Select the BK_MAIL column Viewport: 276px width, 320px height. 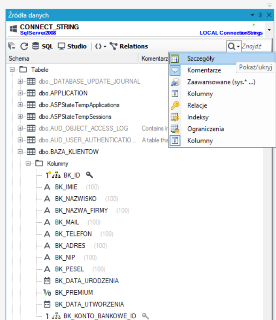point(67,222)
